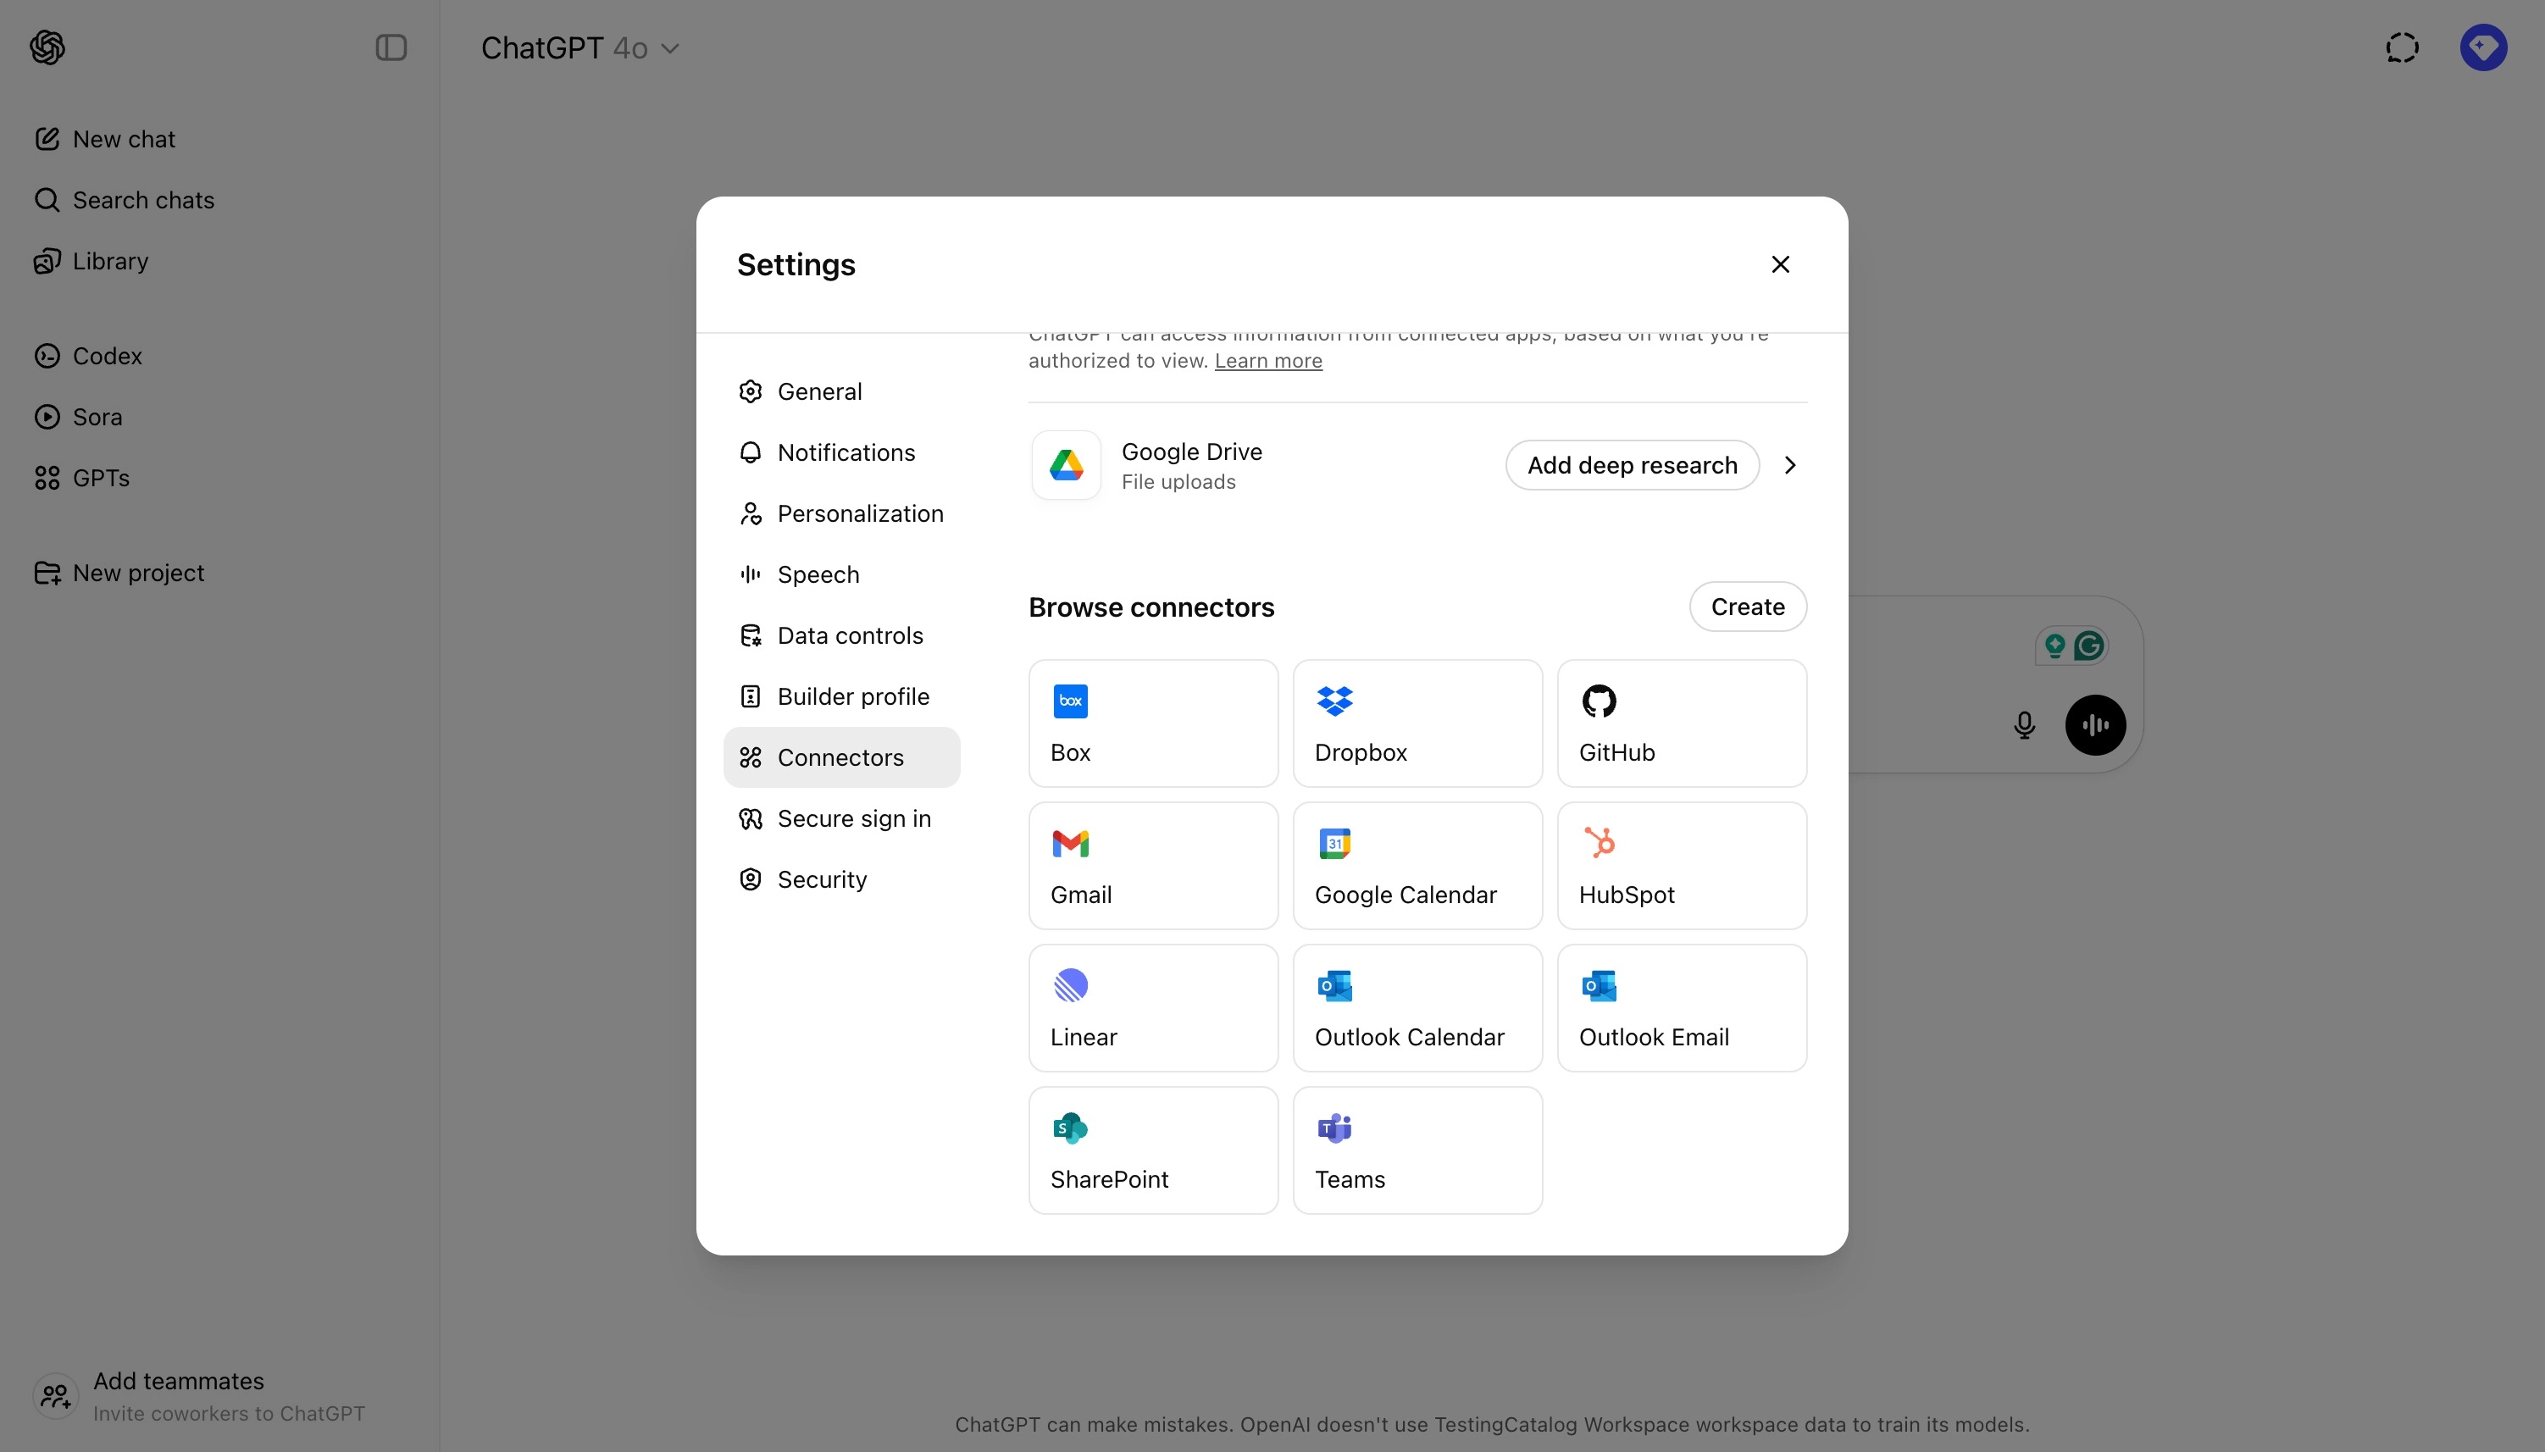The height and width of the screenshot is (1452, 2545).
Task: Start a New chat
Action: pos(105,139)
